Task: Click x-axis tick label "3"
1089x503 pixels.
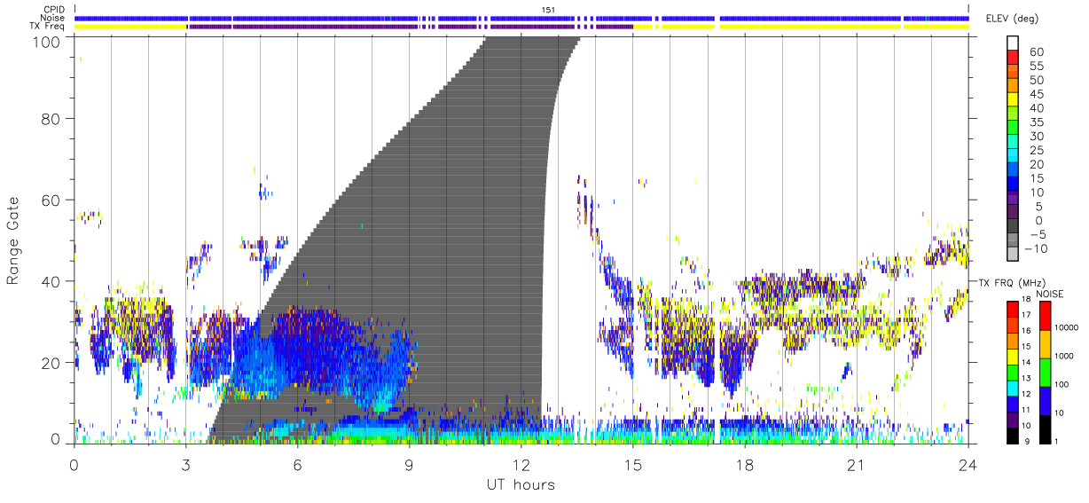Action: 185,465
